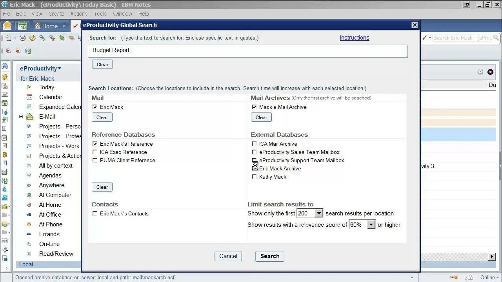This screenshot has width=502, height=282.
Task: Click the sidebar sun bookmark icon
Action: [5, 77]
